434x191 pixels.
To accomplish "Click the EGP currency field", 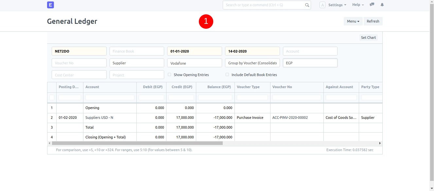I will tap(310, 63).
